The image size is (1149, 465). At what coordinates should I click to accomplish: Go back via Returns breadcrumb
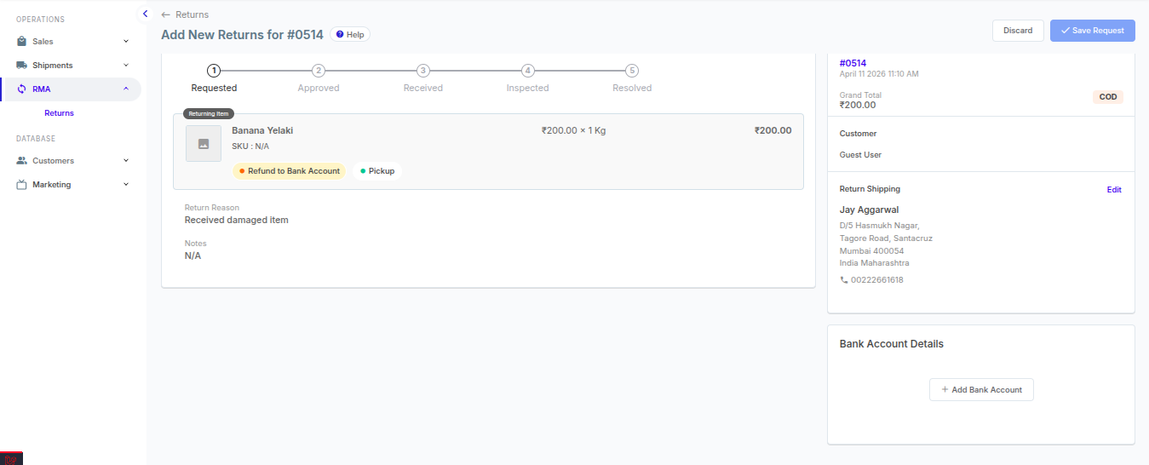192,14
